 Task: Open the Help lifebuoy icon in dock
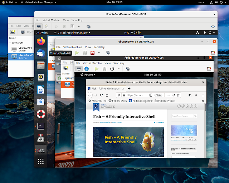(x=41, y=114)
